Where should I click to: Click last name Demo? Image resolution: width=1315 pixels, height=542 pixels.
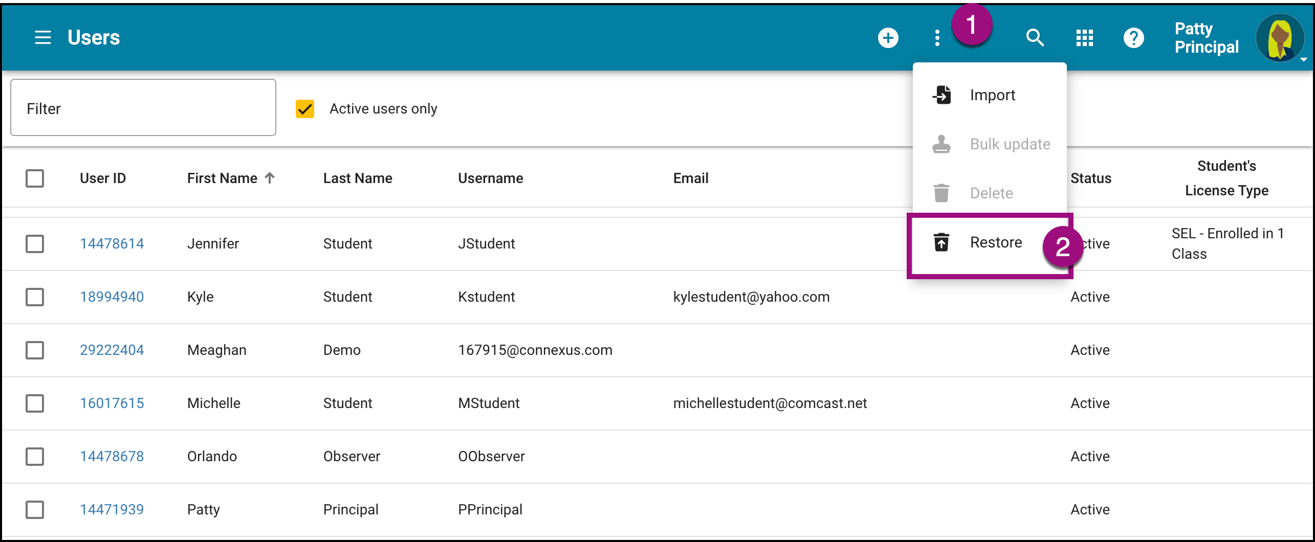pyautogui.click(x=342, y=350)
